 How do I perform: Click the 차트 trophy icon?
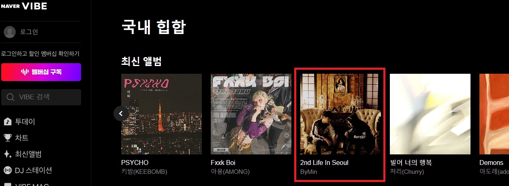click(7, 138)
